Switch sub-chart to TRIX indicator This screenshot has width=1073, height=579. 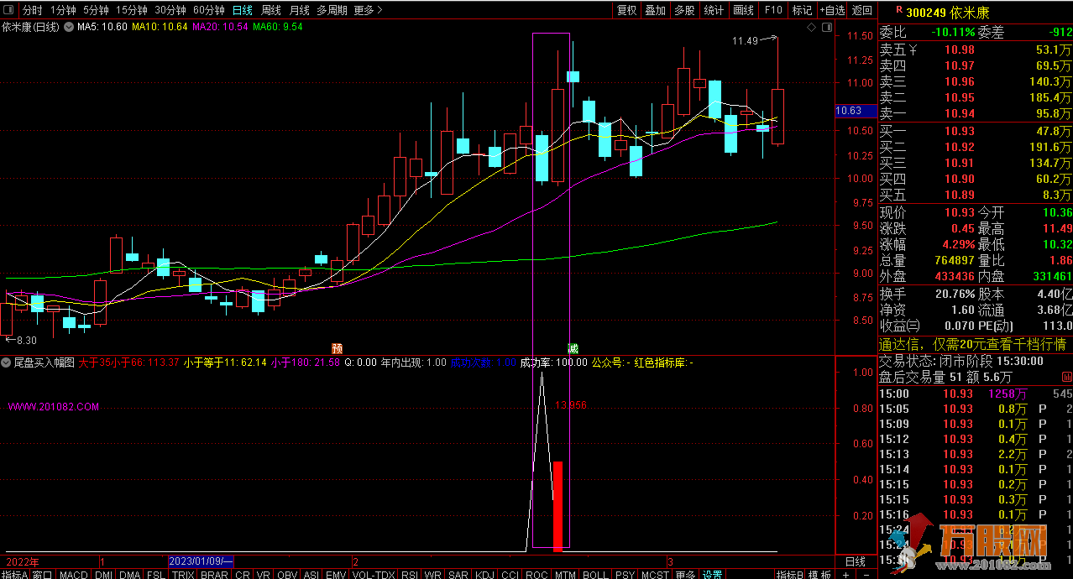pos(183,574)
